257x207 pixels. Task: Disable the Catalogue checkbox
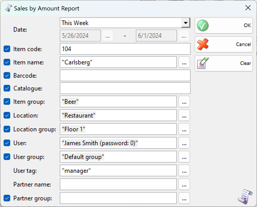[7, 88]
